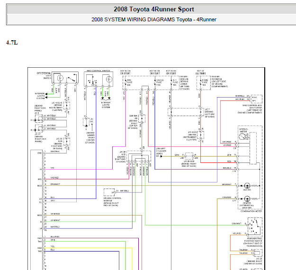Select the J/C 7 junction connector box
The width and height of the screenshot is (296, 270).
click(186, 112)
